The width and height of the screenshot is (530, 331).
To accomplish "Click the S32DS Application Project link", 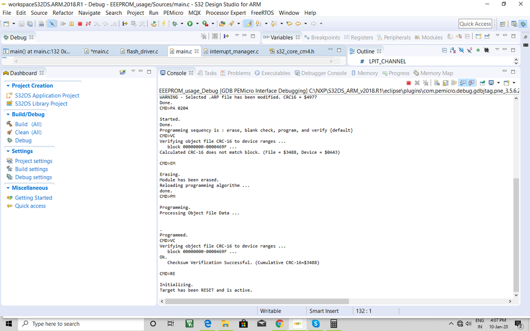I will tap(47, 95).
